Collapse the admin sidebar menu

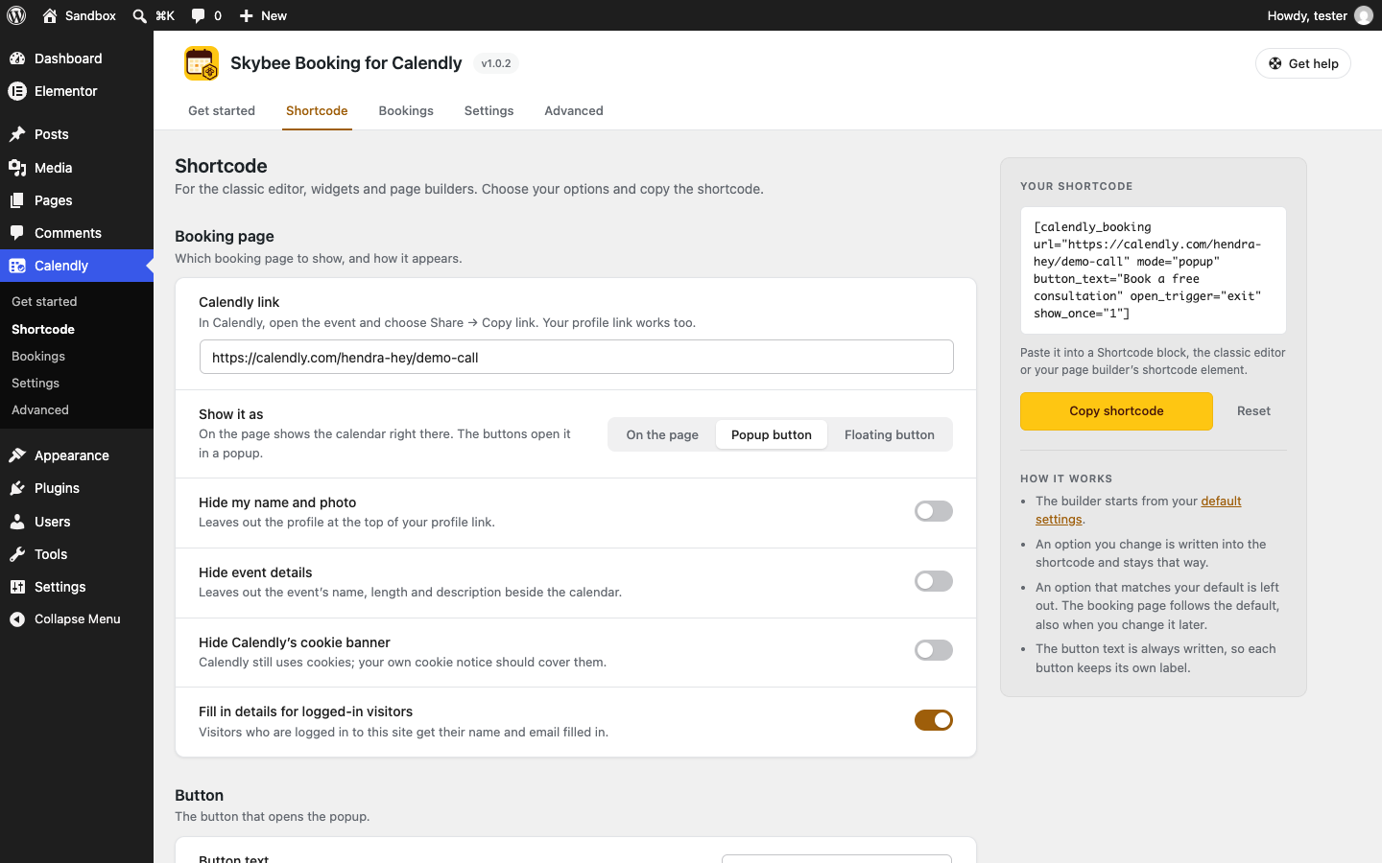pyautogui.click(x=77, y=619)
